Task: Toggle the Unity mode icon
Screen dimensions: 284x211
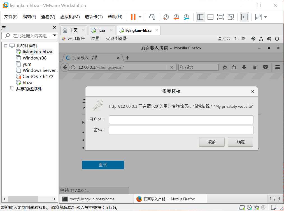Action: tap(231, 17)
